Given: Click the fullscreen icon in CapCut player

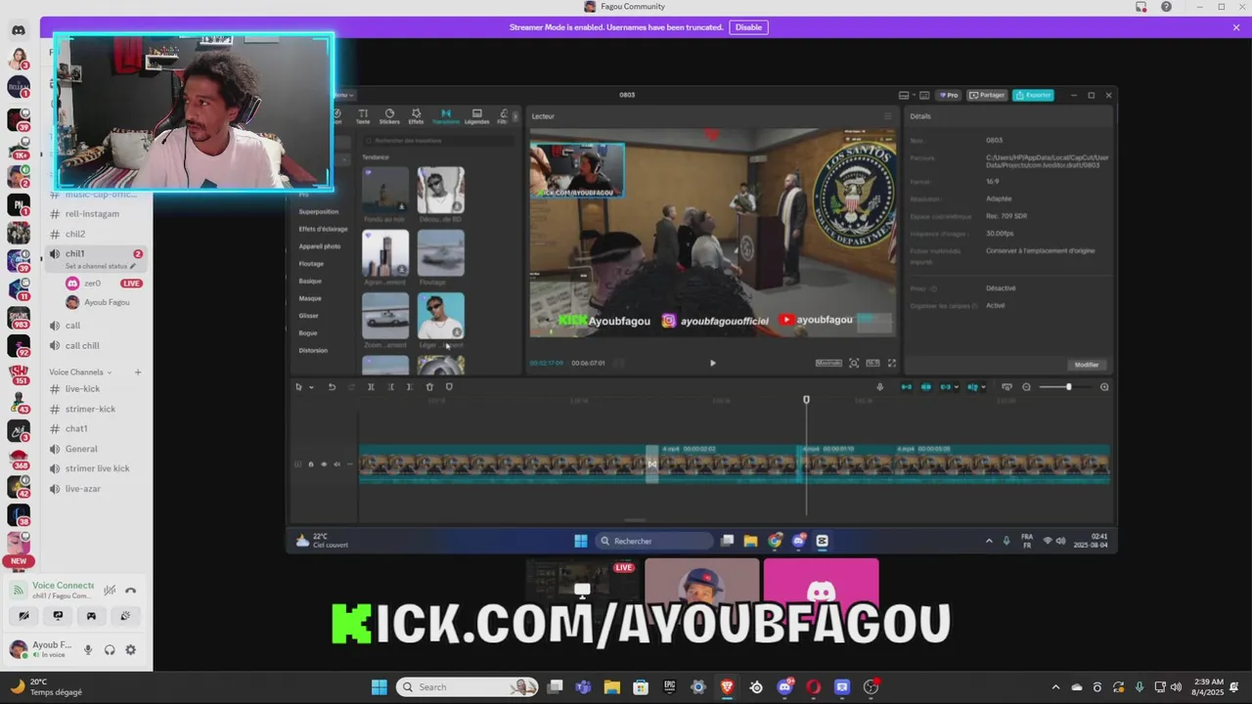Looking at the screenshot, I should coord(891,363).
